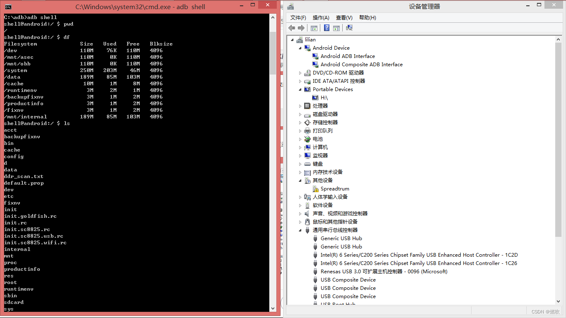
Task: Click the cmd window scrollbar up arrow
Action: tap(273, 18)
